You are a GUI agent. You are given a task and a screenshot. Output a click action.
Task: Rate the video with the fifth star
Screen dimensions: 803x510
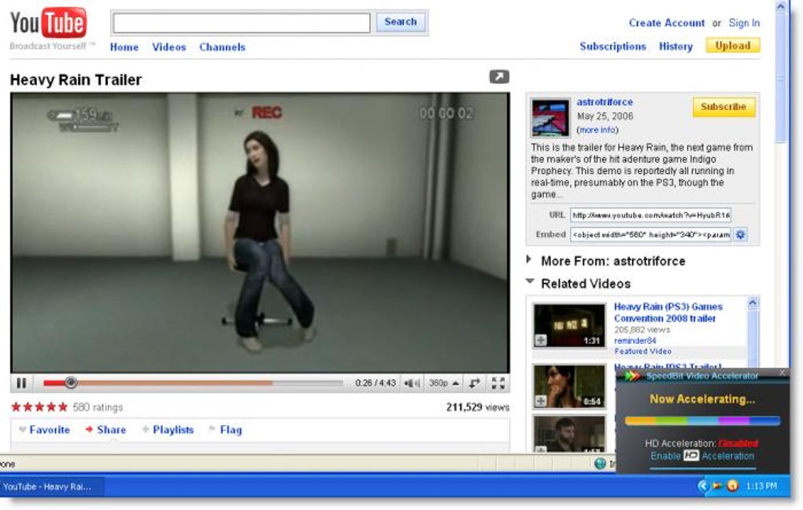[62, 407]
